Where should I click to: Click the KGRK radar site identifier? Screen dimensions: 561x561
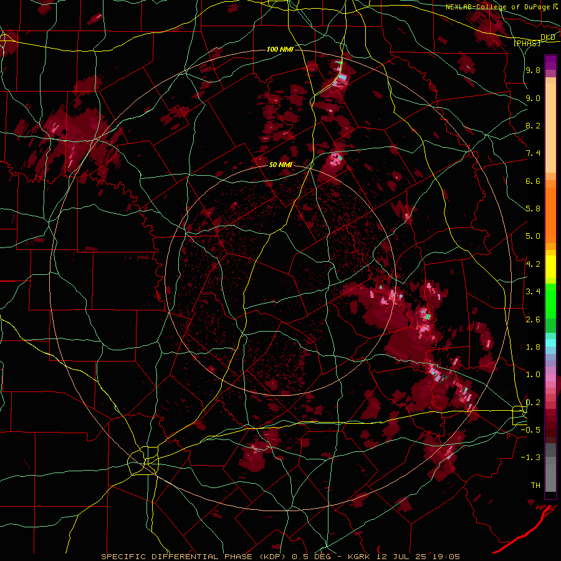click(360, 557)
